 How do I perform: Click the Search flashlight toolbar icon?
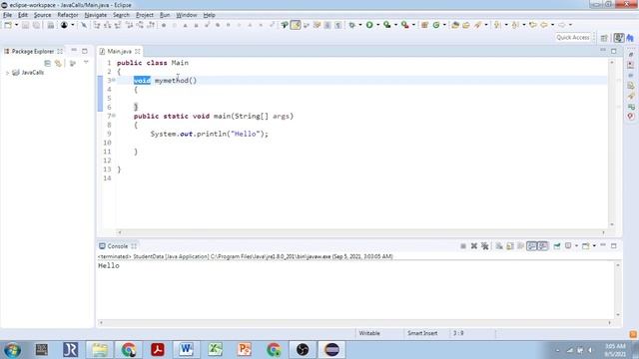point(477,25)
